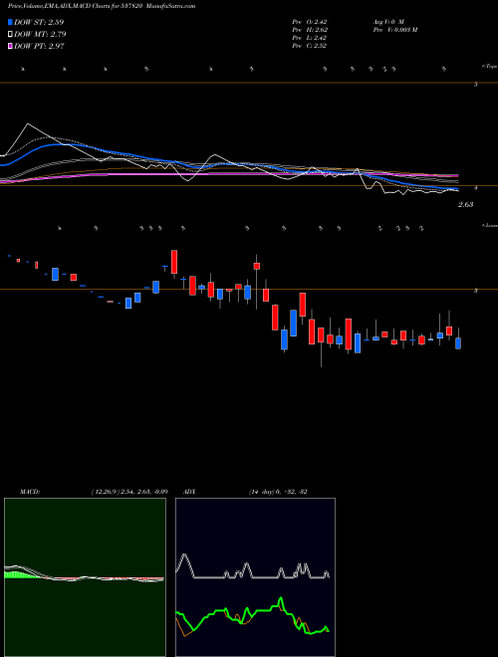This screenshot has height=657, width=498.
Task: Open the green MACD indicator chart panel
Action: click(85, 577)
